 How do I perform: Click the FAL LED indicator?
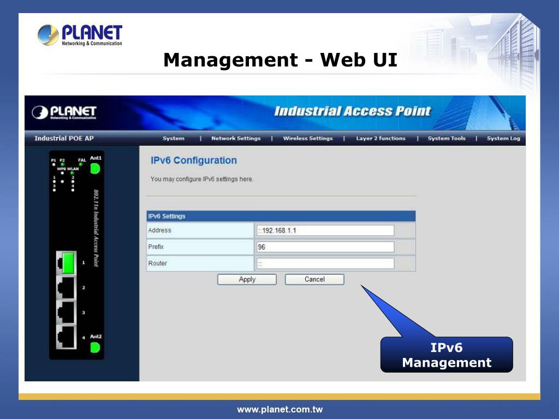pyautogui.click(x=81, y=164)
